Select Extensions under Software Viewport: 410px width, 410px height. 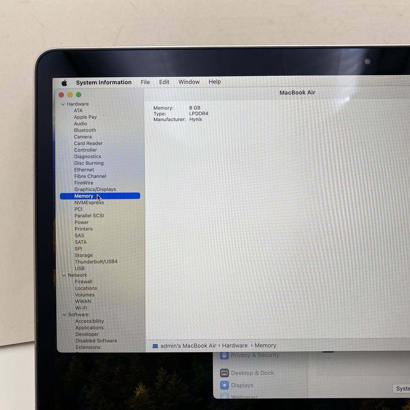(88, 347)
